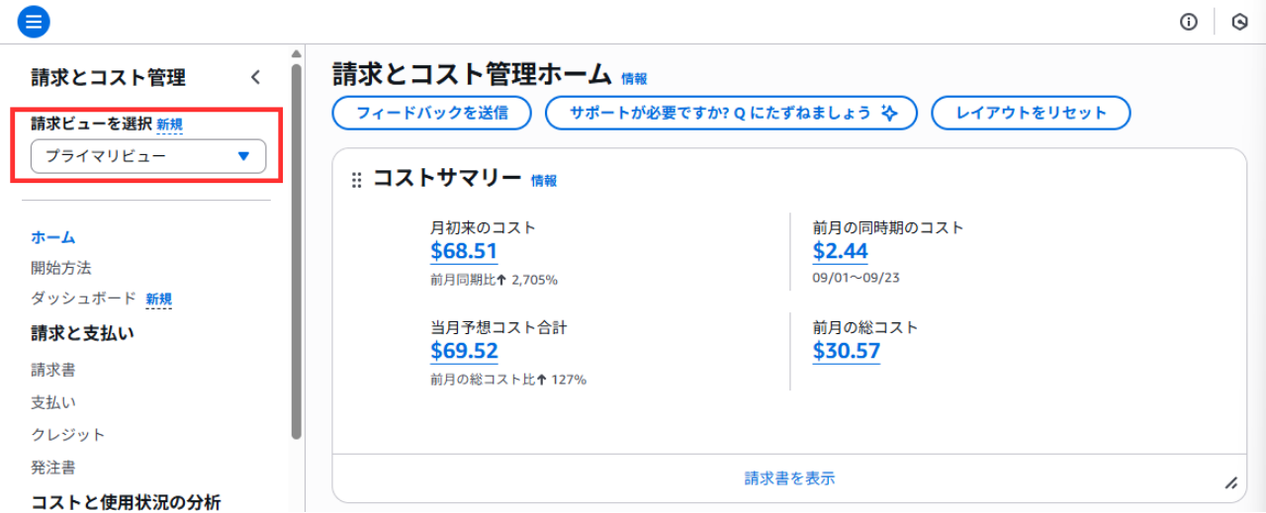This screenshot has width=1266, height=513.
Task: Click the resize handle of cost summary widget
Action: 1230,483
